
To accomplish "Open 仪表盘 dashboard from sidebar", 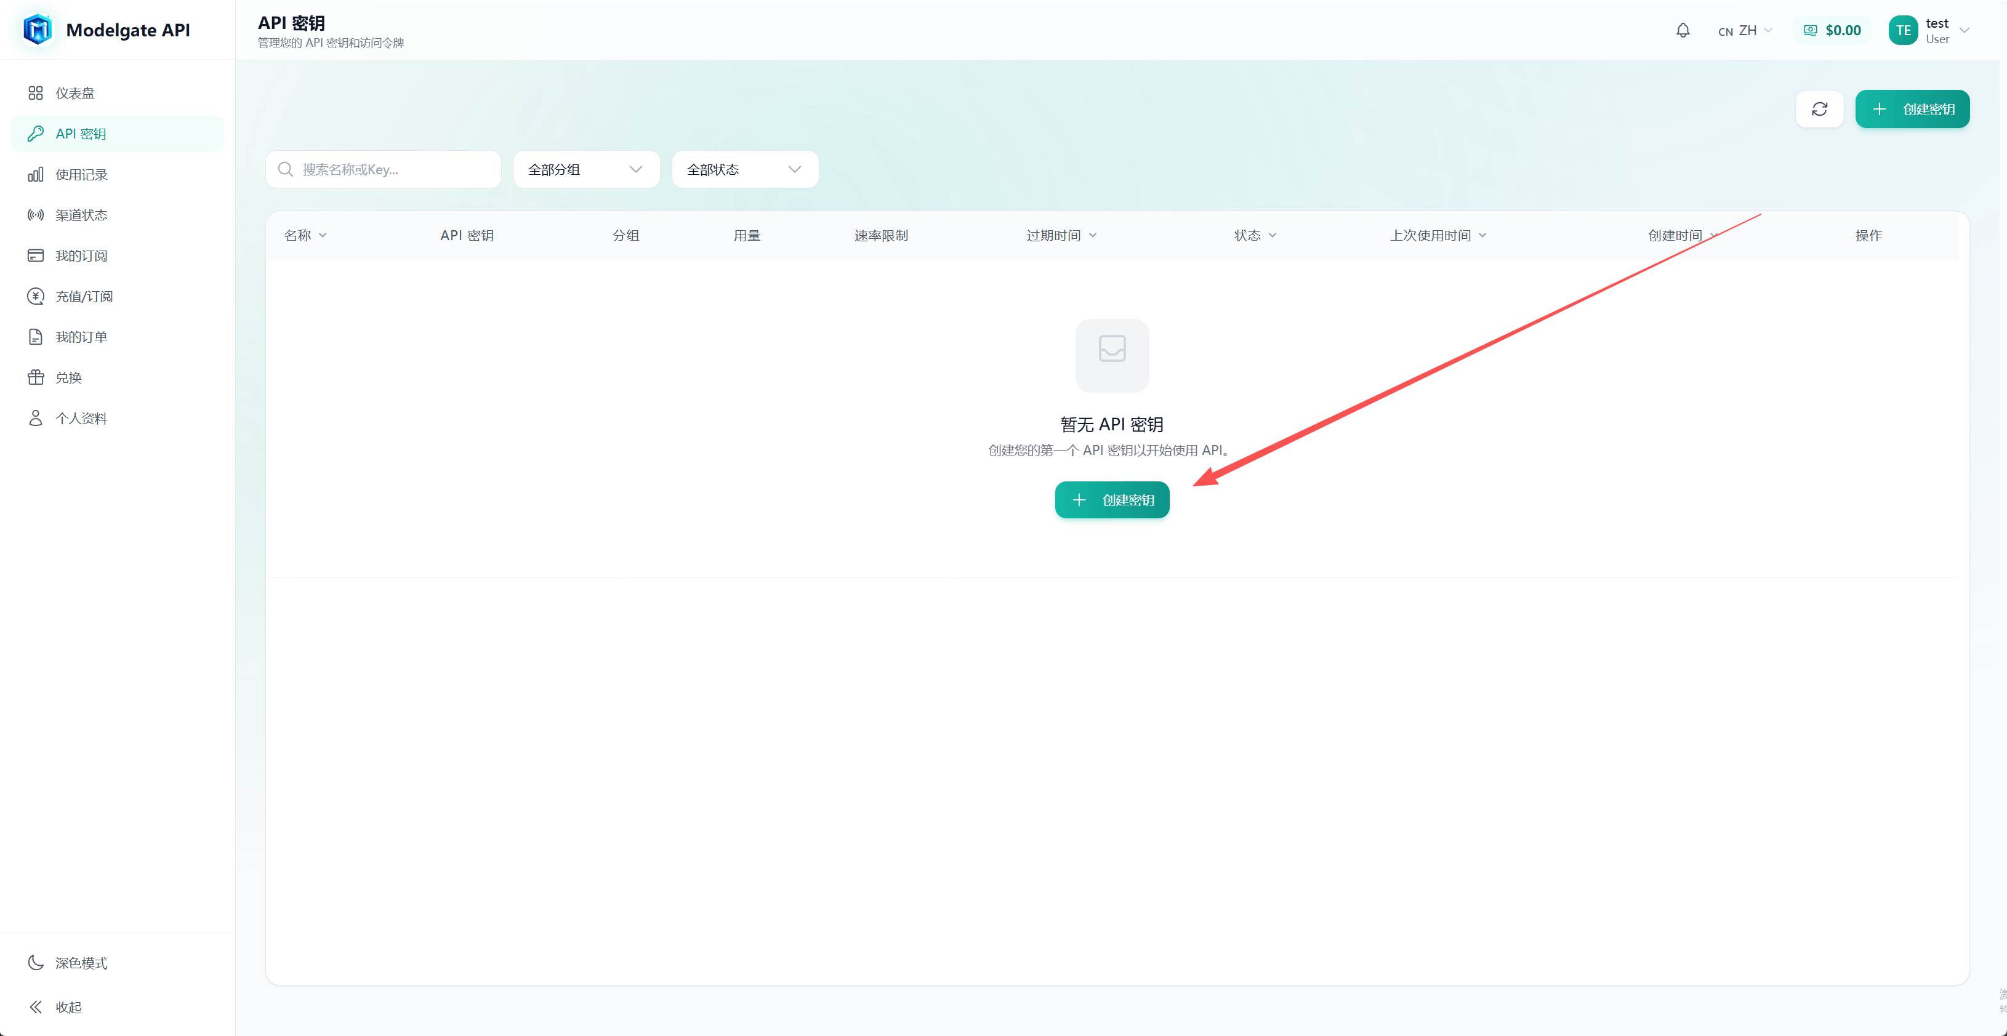I will (74, 93).
